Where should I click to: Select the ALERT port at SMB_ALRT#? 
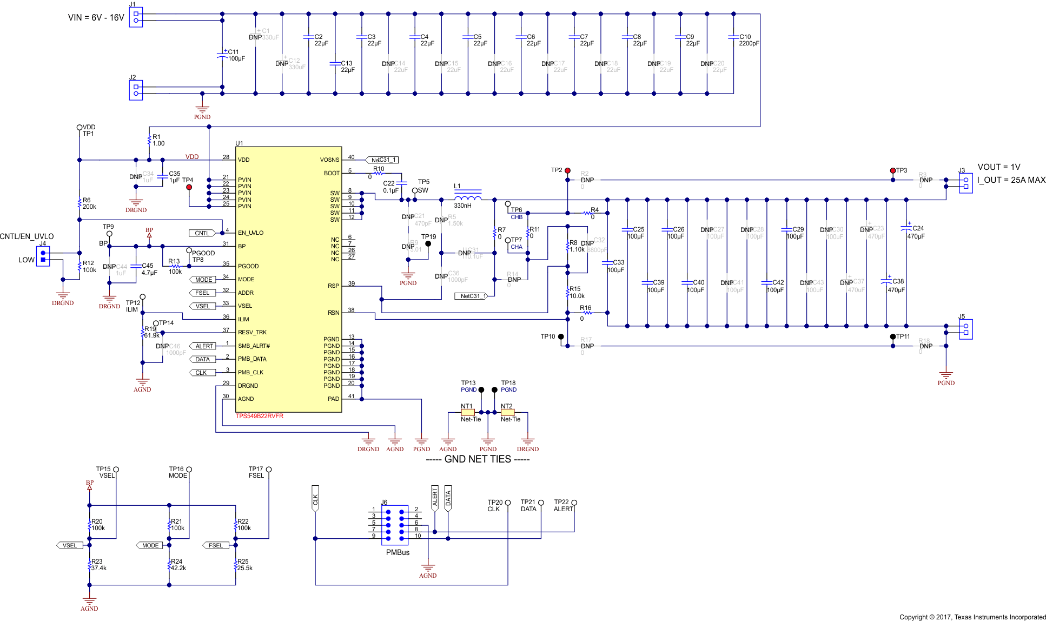click(x=202, y=346)
